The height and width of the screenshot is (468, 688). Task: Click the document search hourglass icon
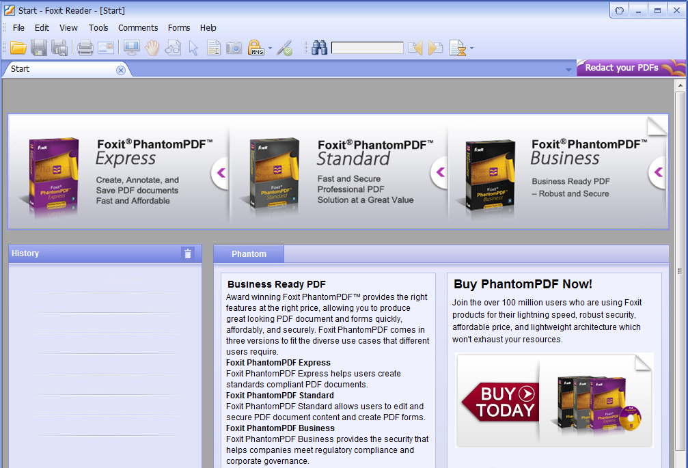[x=457, y=48]
